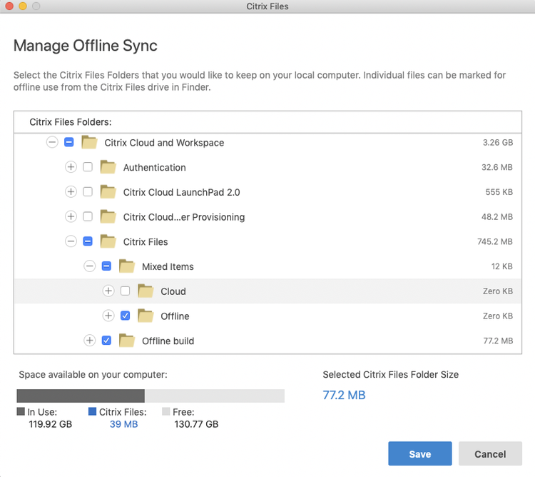
Task: Click the Cloud folder icon
Action: (146, 291)
